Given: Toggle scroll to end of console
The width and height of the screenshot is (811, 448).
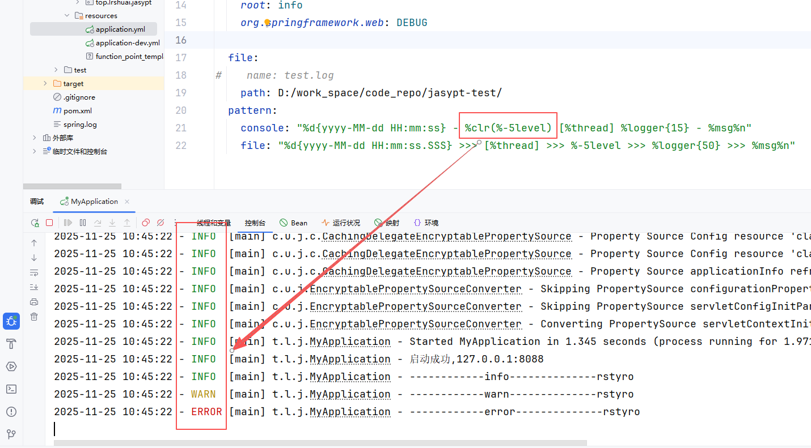Looking at the screenshot, I should point(34,287).
